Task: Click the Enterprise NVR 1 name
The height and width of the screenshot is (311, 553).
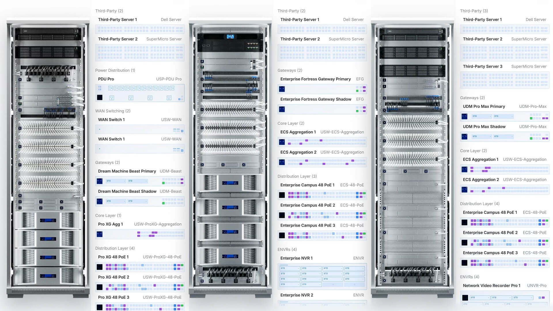Action: point(297,258)
